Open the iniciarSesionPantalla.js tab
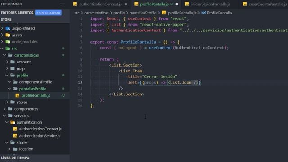Screen dimensions: 288x162 (x=211, y=4)
